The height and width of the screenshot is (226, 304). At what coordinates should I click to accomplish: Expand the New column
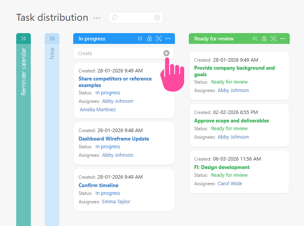click(52, 39)
